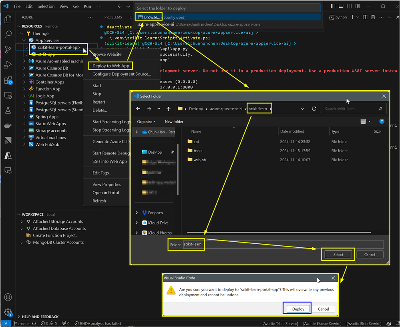
Task: Toggle the Primary Side Bar layout button
Action: [x=333, y=6]
